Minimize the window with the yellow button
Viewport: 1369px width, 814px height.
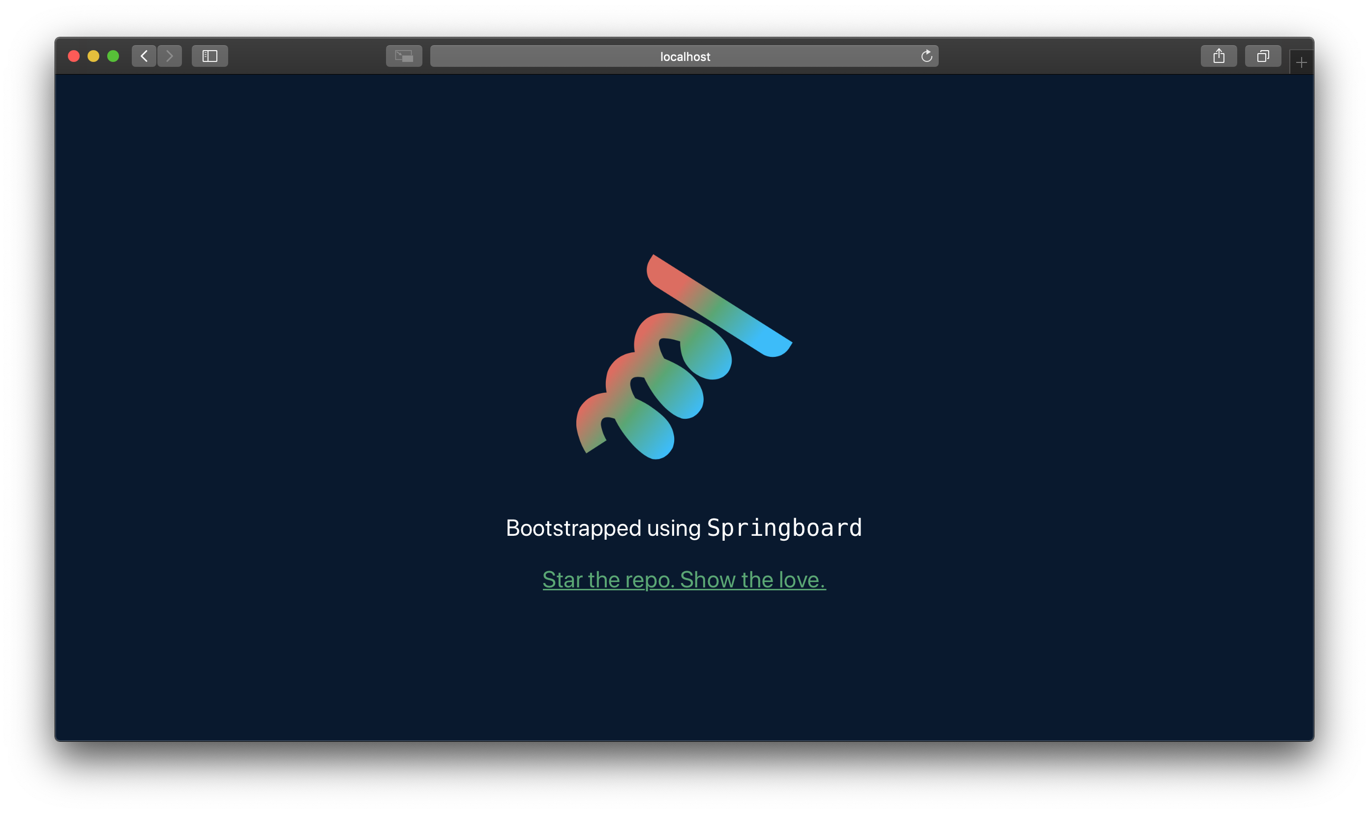click(x=93, y=56)
